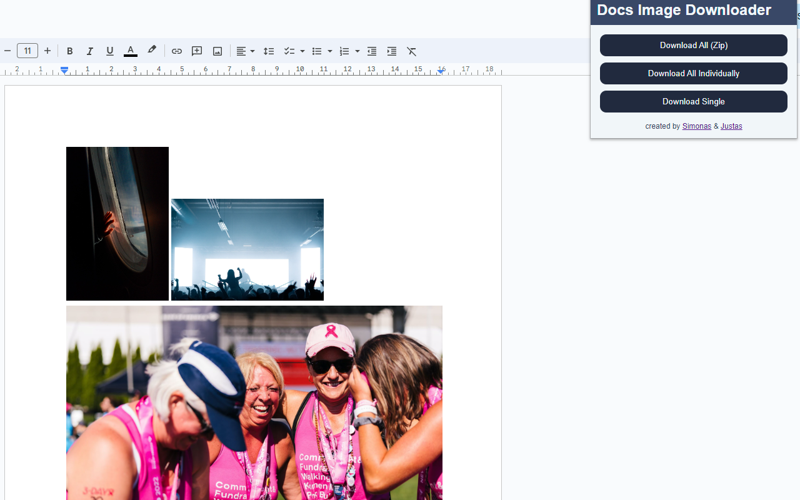This screenshot has height=500, width=800.
Task: Increase the paragraph indent
Action: (x=391, y=51)
